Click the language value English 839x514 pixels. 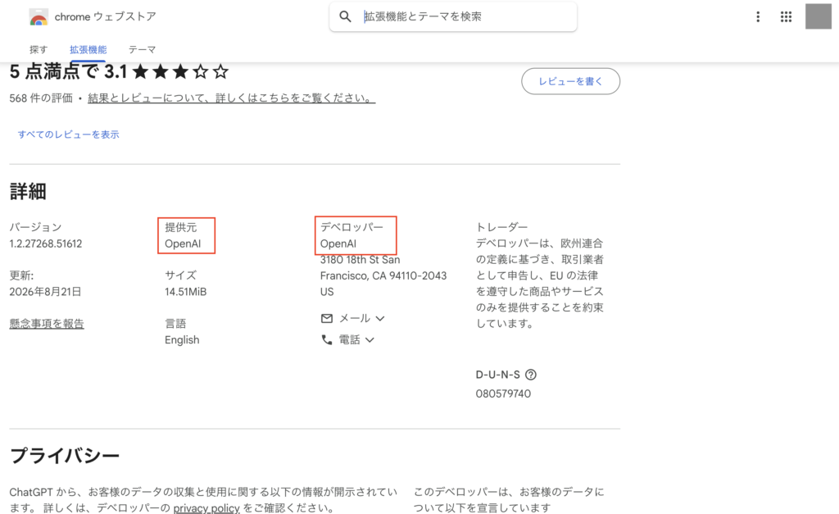click(x=182, y=340)
